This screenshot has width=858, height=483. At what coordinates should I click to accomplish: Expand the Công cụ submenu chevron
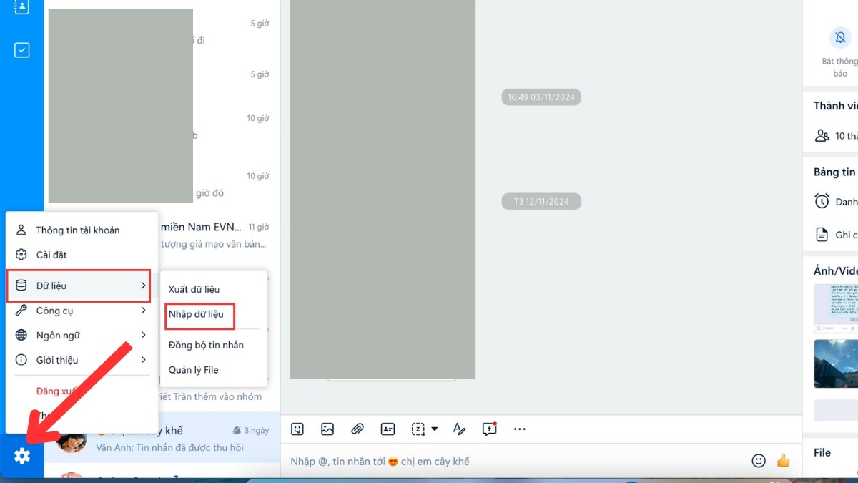coord(144,311)
